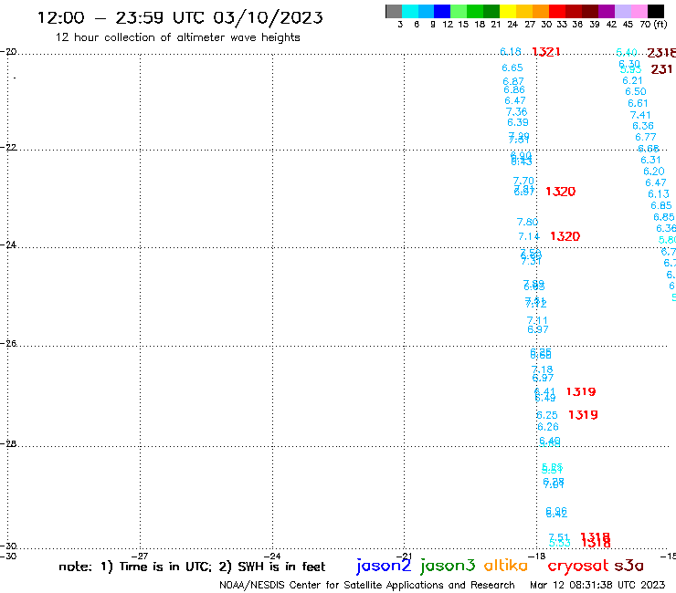Click the longitude axis label -18

[536, 556]
